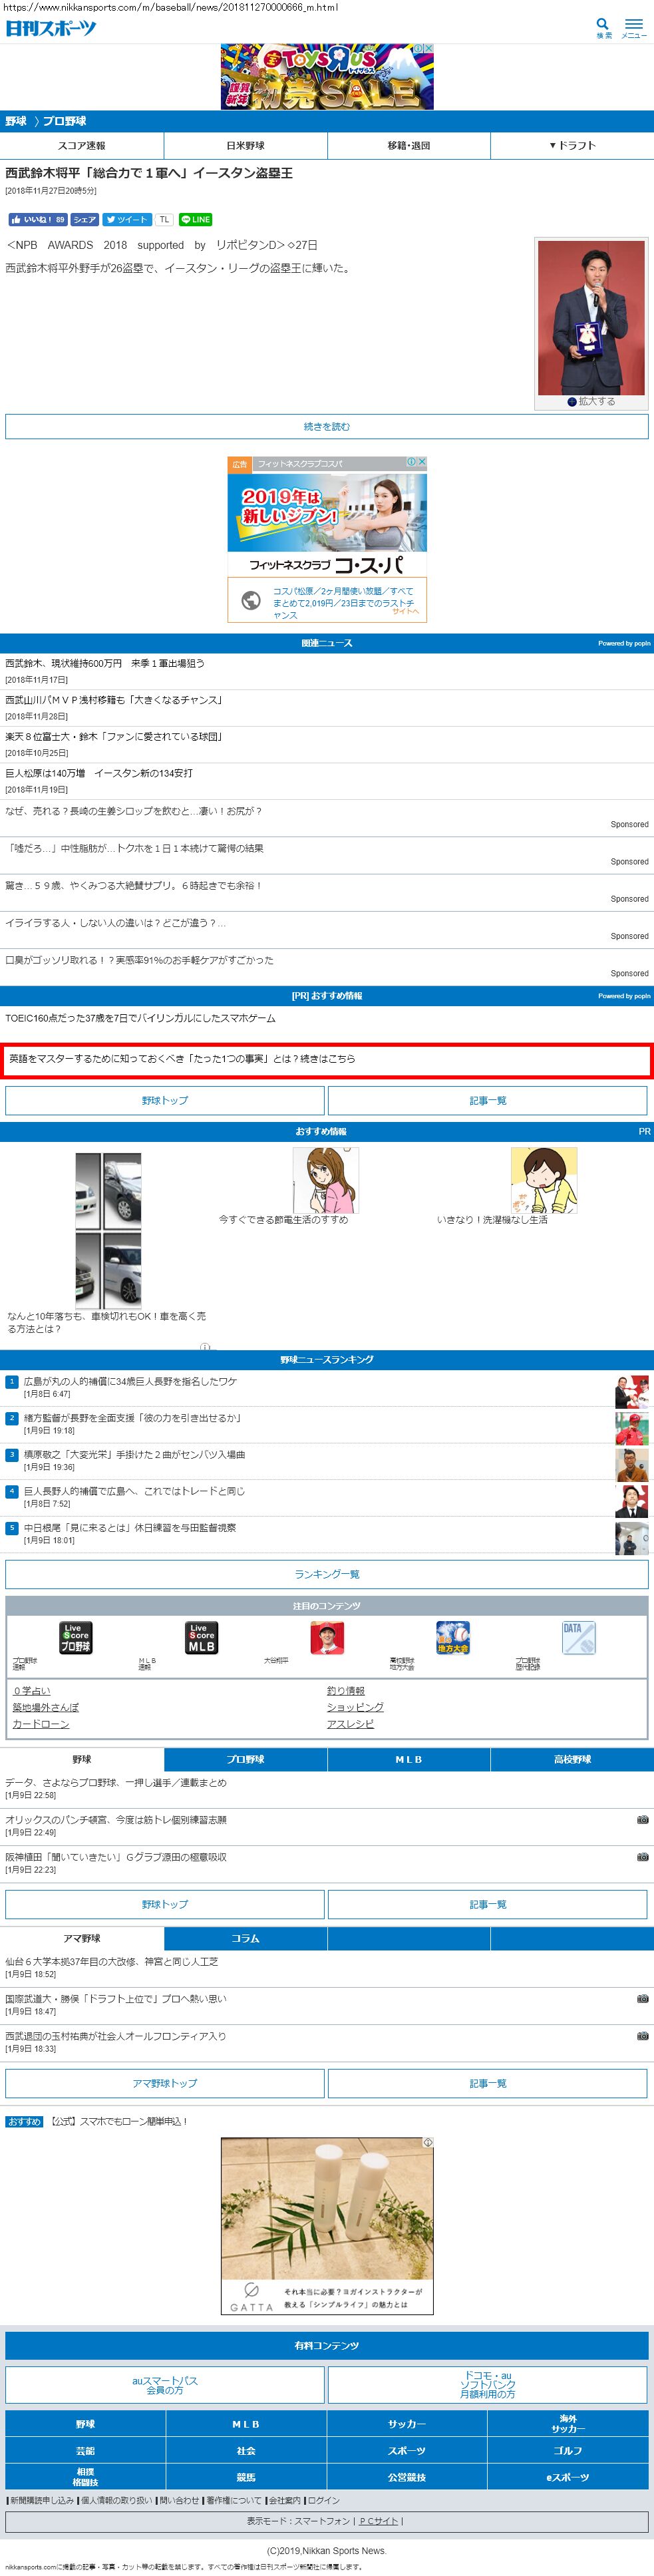Switch to the スコア速報 tab

click(x=82, y=145)
